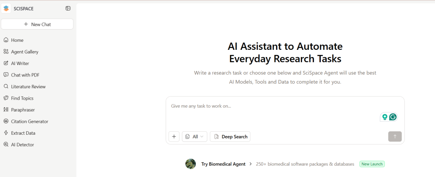Screen dimensions: 435x177
Task: Start a New Chat
Action: point(37,24)
